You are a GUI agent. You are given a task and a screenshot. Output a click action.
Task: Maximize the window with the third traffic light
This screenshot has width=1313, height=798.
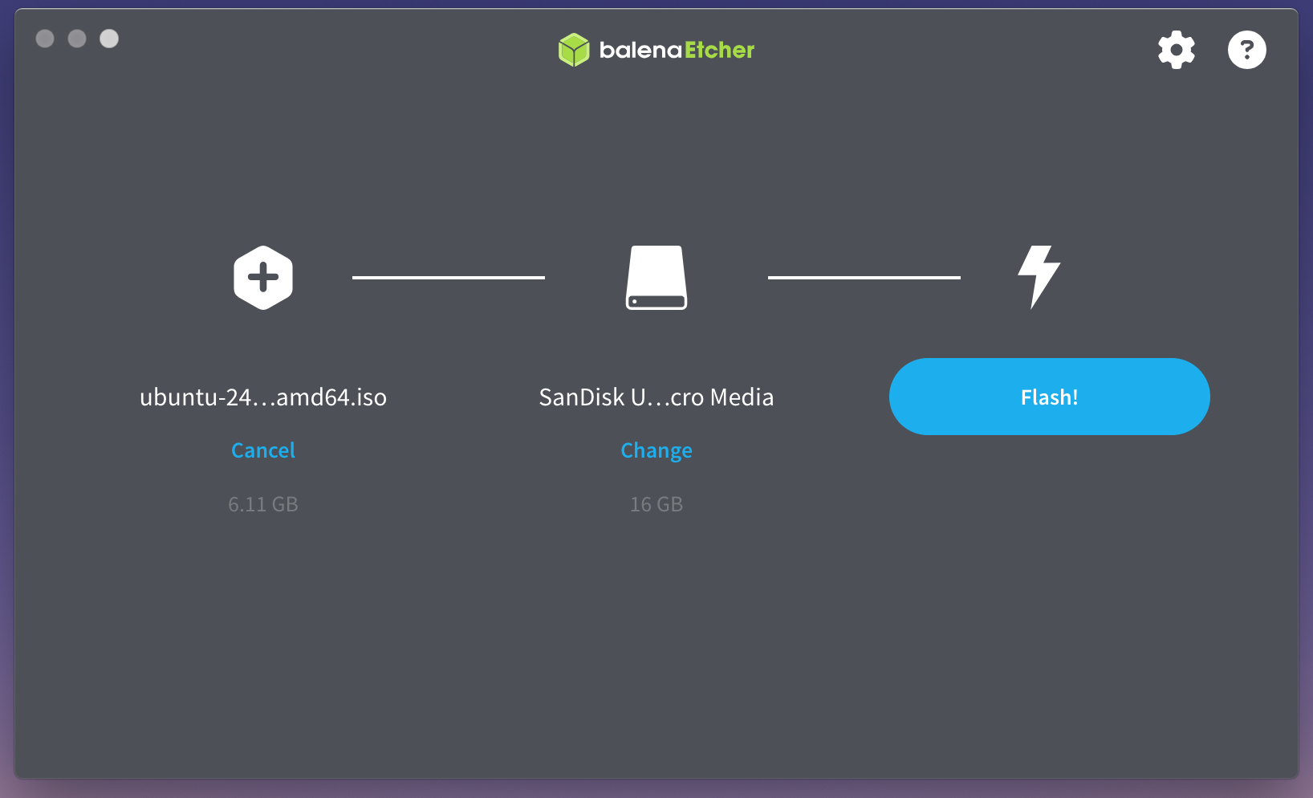click(x=109, y=39)
